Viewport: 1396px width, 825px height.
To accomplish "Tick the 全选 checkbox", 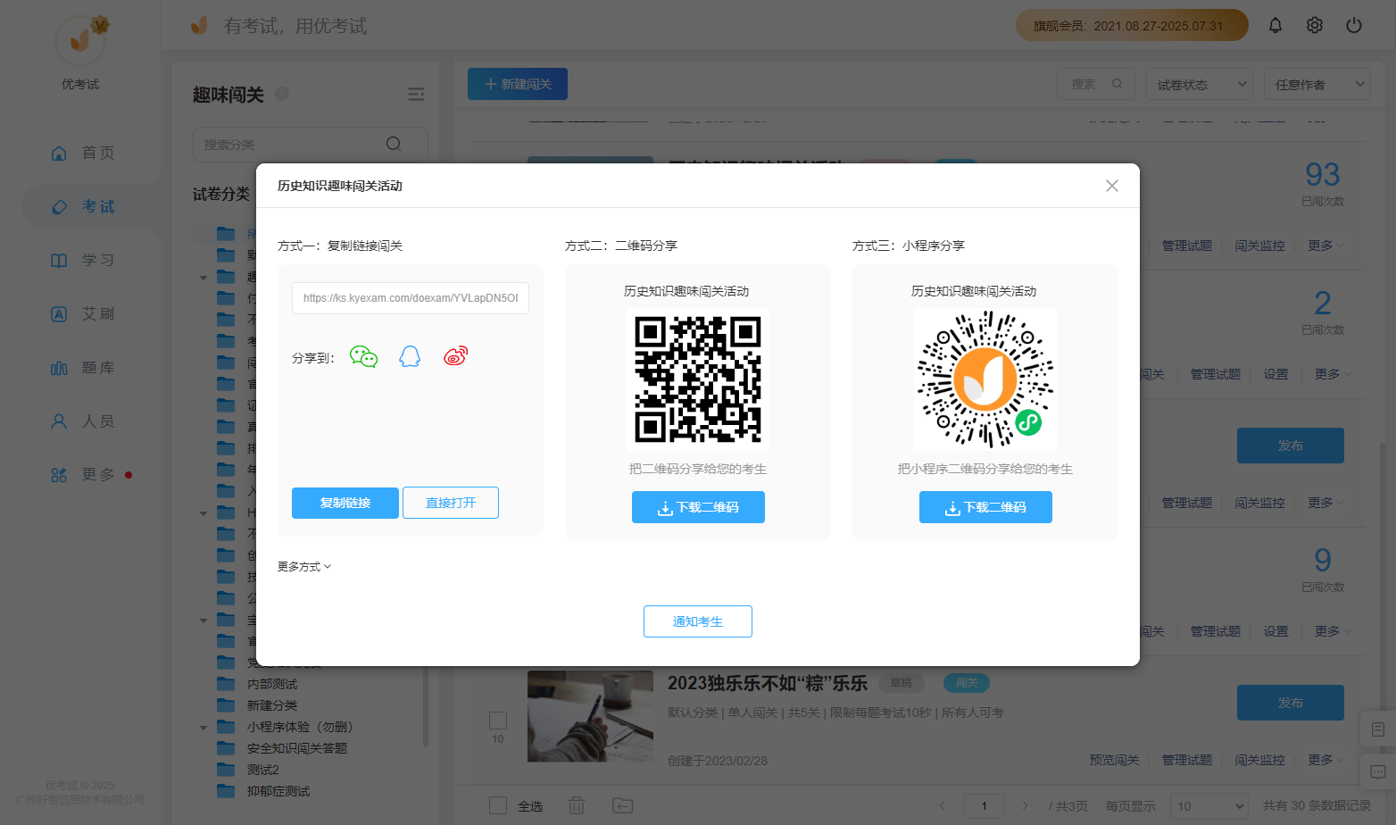I will coord(498,805).
